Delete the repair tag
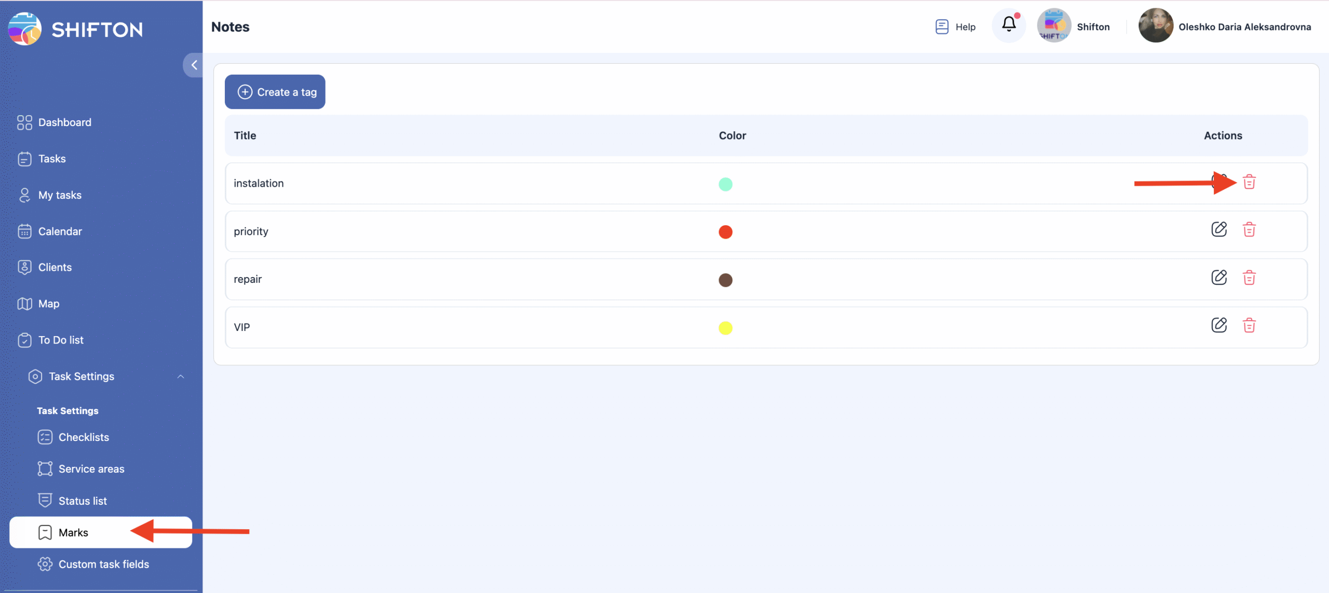The height and width of the screenshot is (593, 1329). click(1249, 278)
